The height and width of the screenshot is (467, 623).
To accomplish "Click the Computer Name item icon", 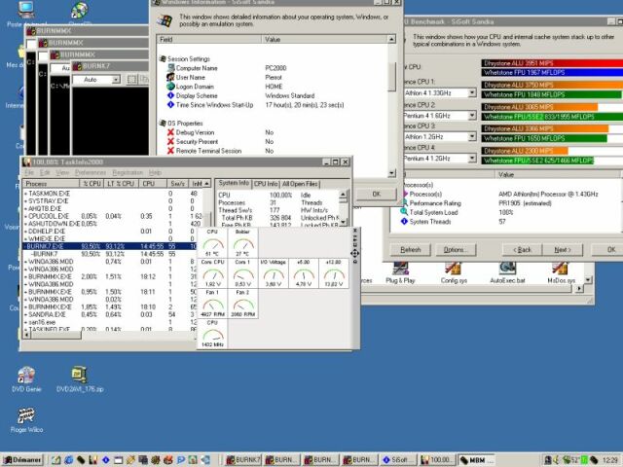I will click(171, 68).
